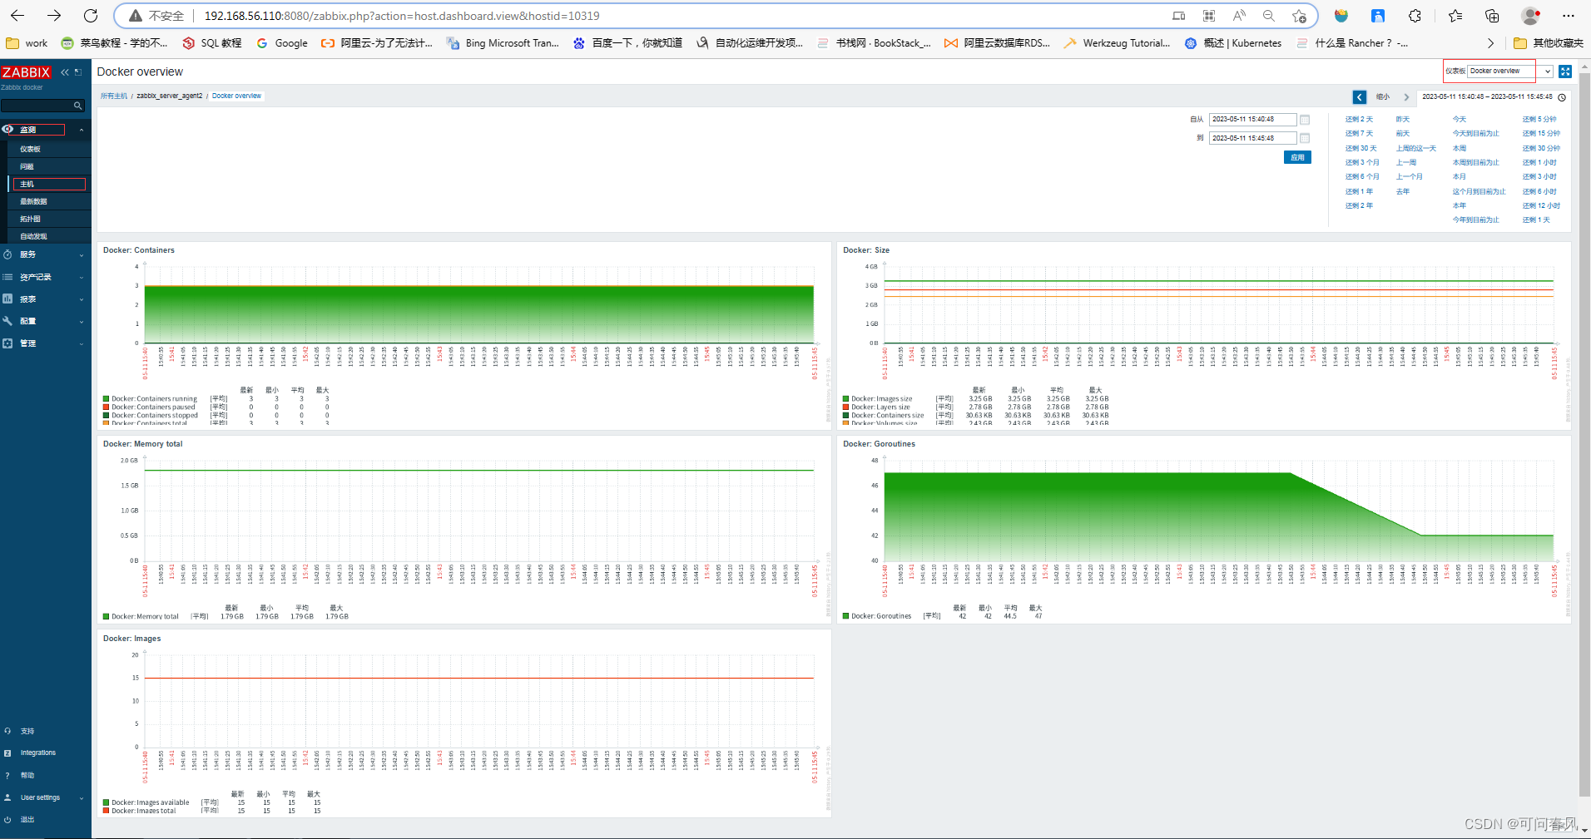Expand the User settings menu
This screenshot has width=1591, height=839.
pos(81,797)
